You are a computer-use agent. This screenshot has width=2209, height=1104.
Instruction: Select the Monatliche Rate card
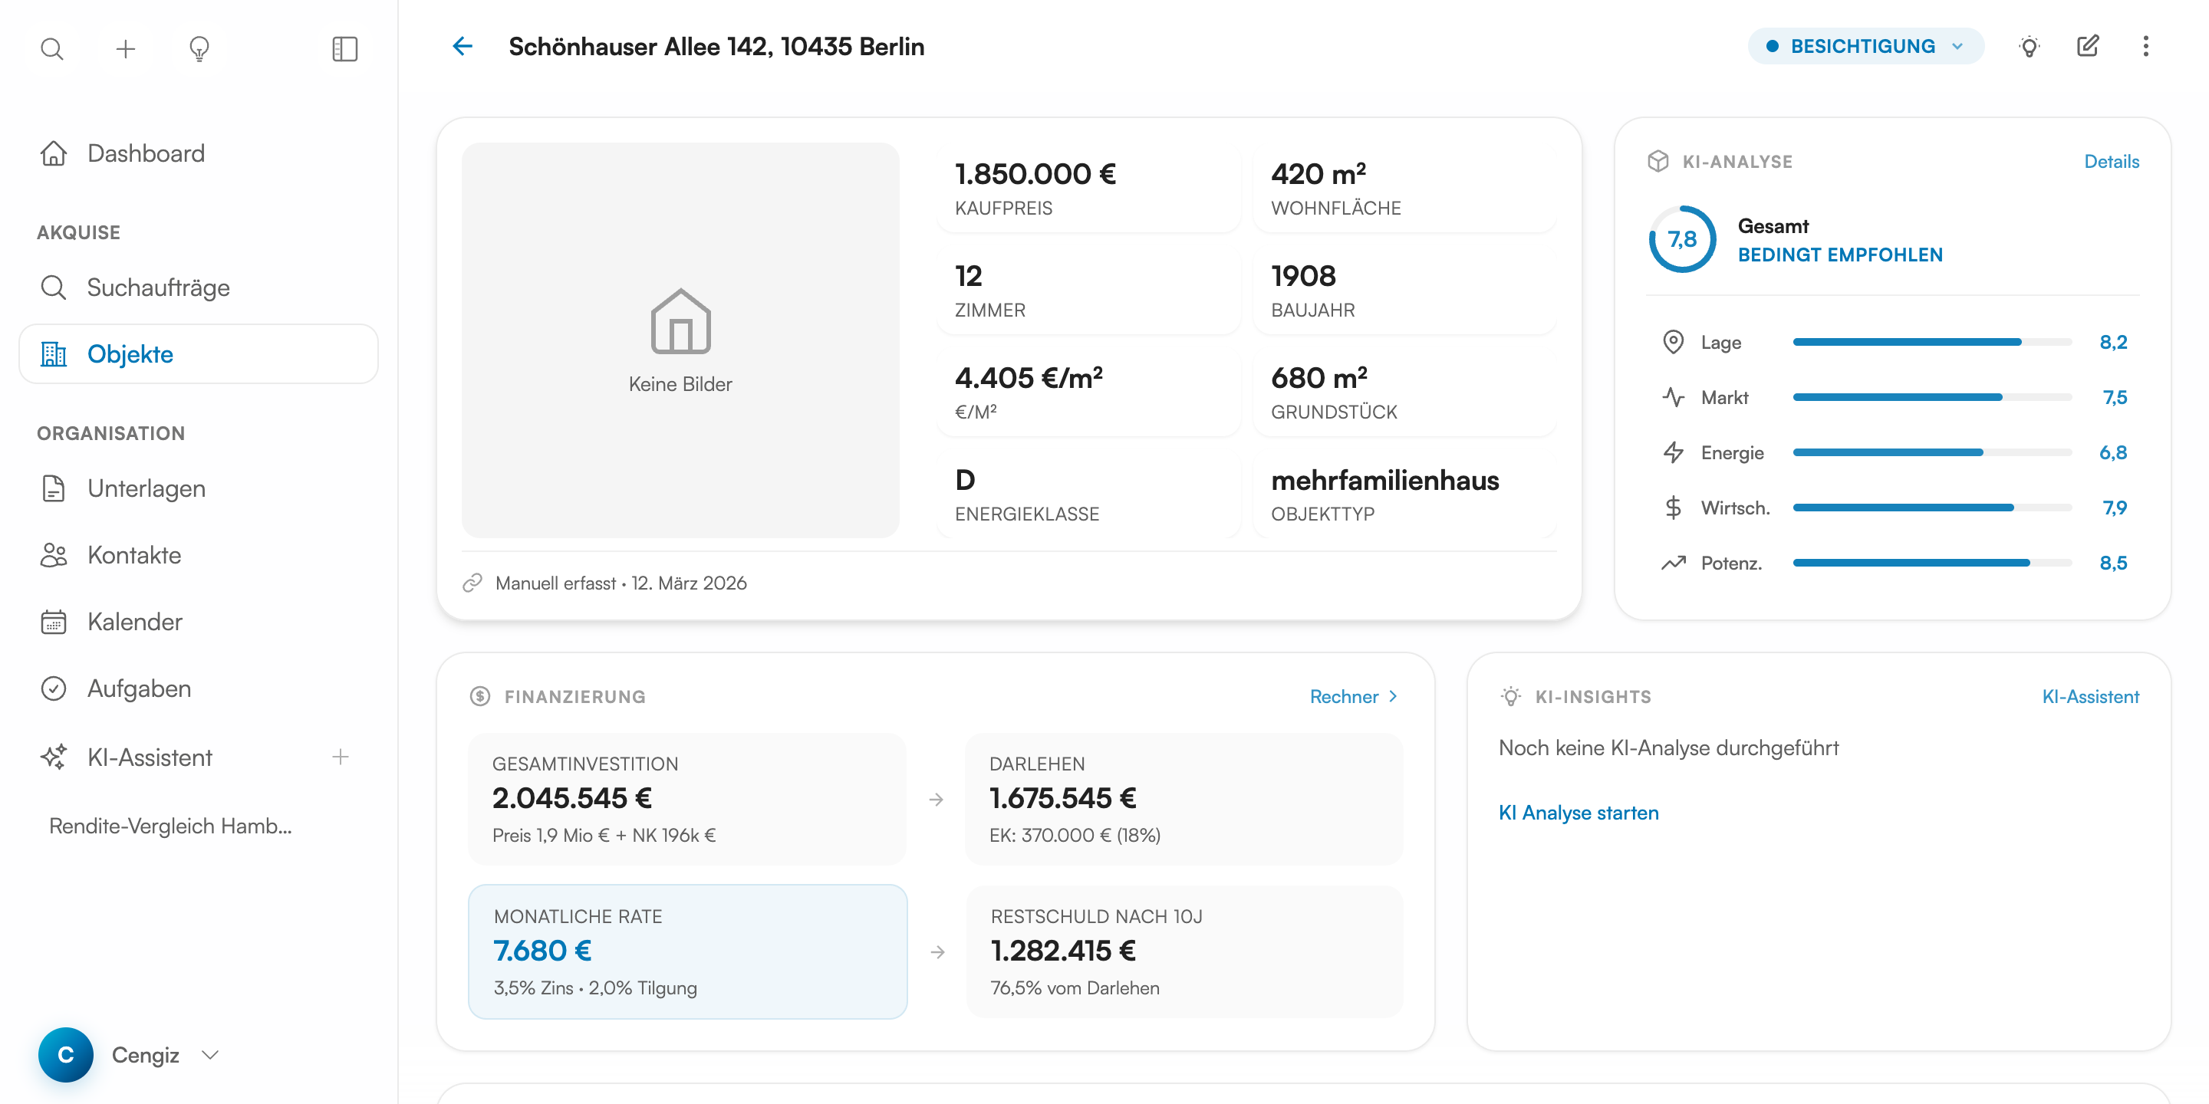click(686, 951)
